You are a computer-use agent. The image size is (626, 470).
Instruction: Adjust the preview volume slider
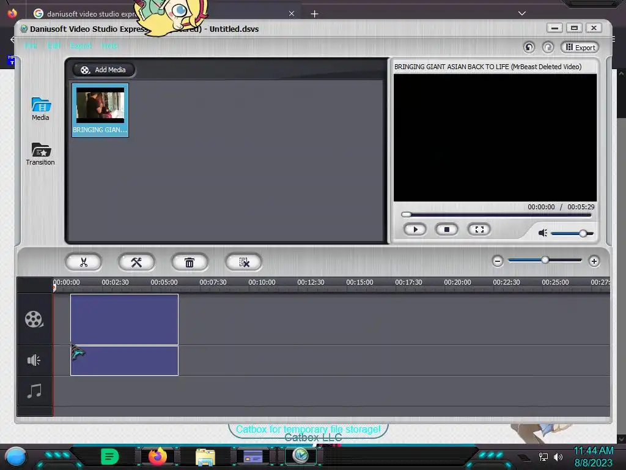coord(572,233)
